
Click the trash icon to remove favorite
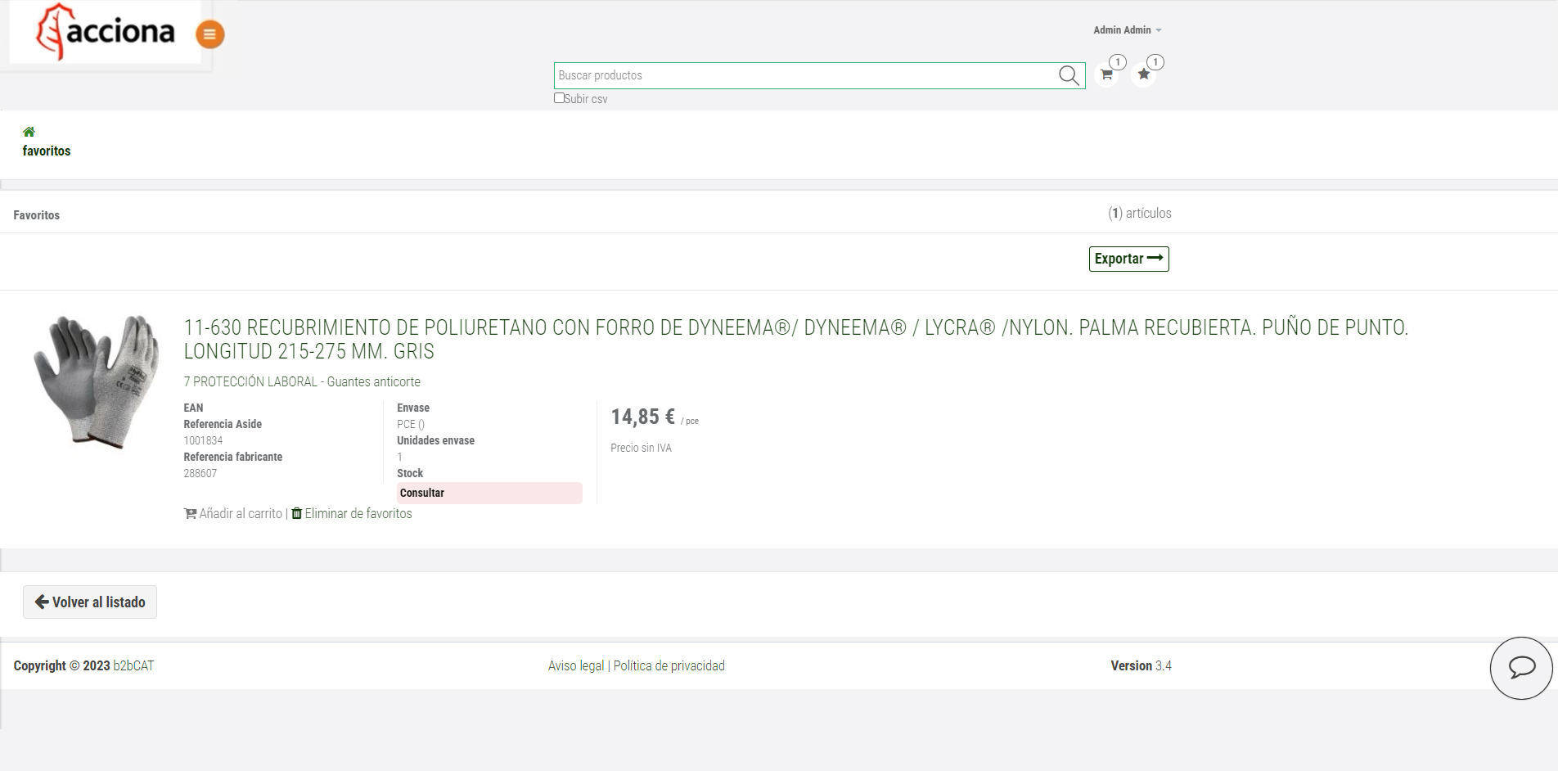pos(297,513)
